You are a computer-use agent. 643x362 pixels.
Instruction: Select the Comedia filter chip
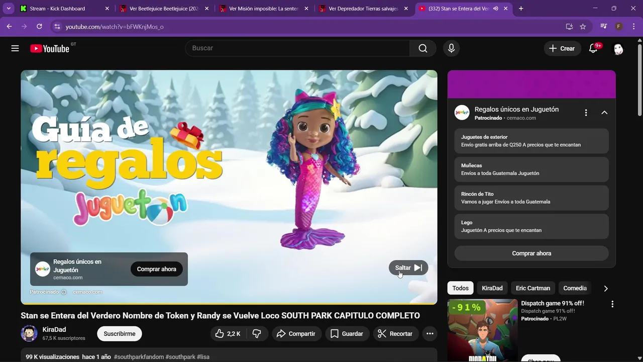pos(575,288)
